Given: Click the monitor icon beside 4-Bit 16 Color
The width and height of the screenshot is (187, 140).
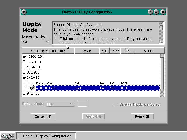Looking at the screenshot, I should (33, 88).
